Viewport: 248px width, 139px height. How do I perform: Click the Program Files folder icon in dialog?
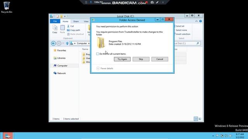101,42
